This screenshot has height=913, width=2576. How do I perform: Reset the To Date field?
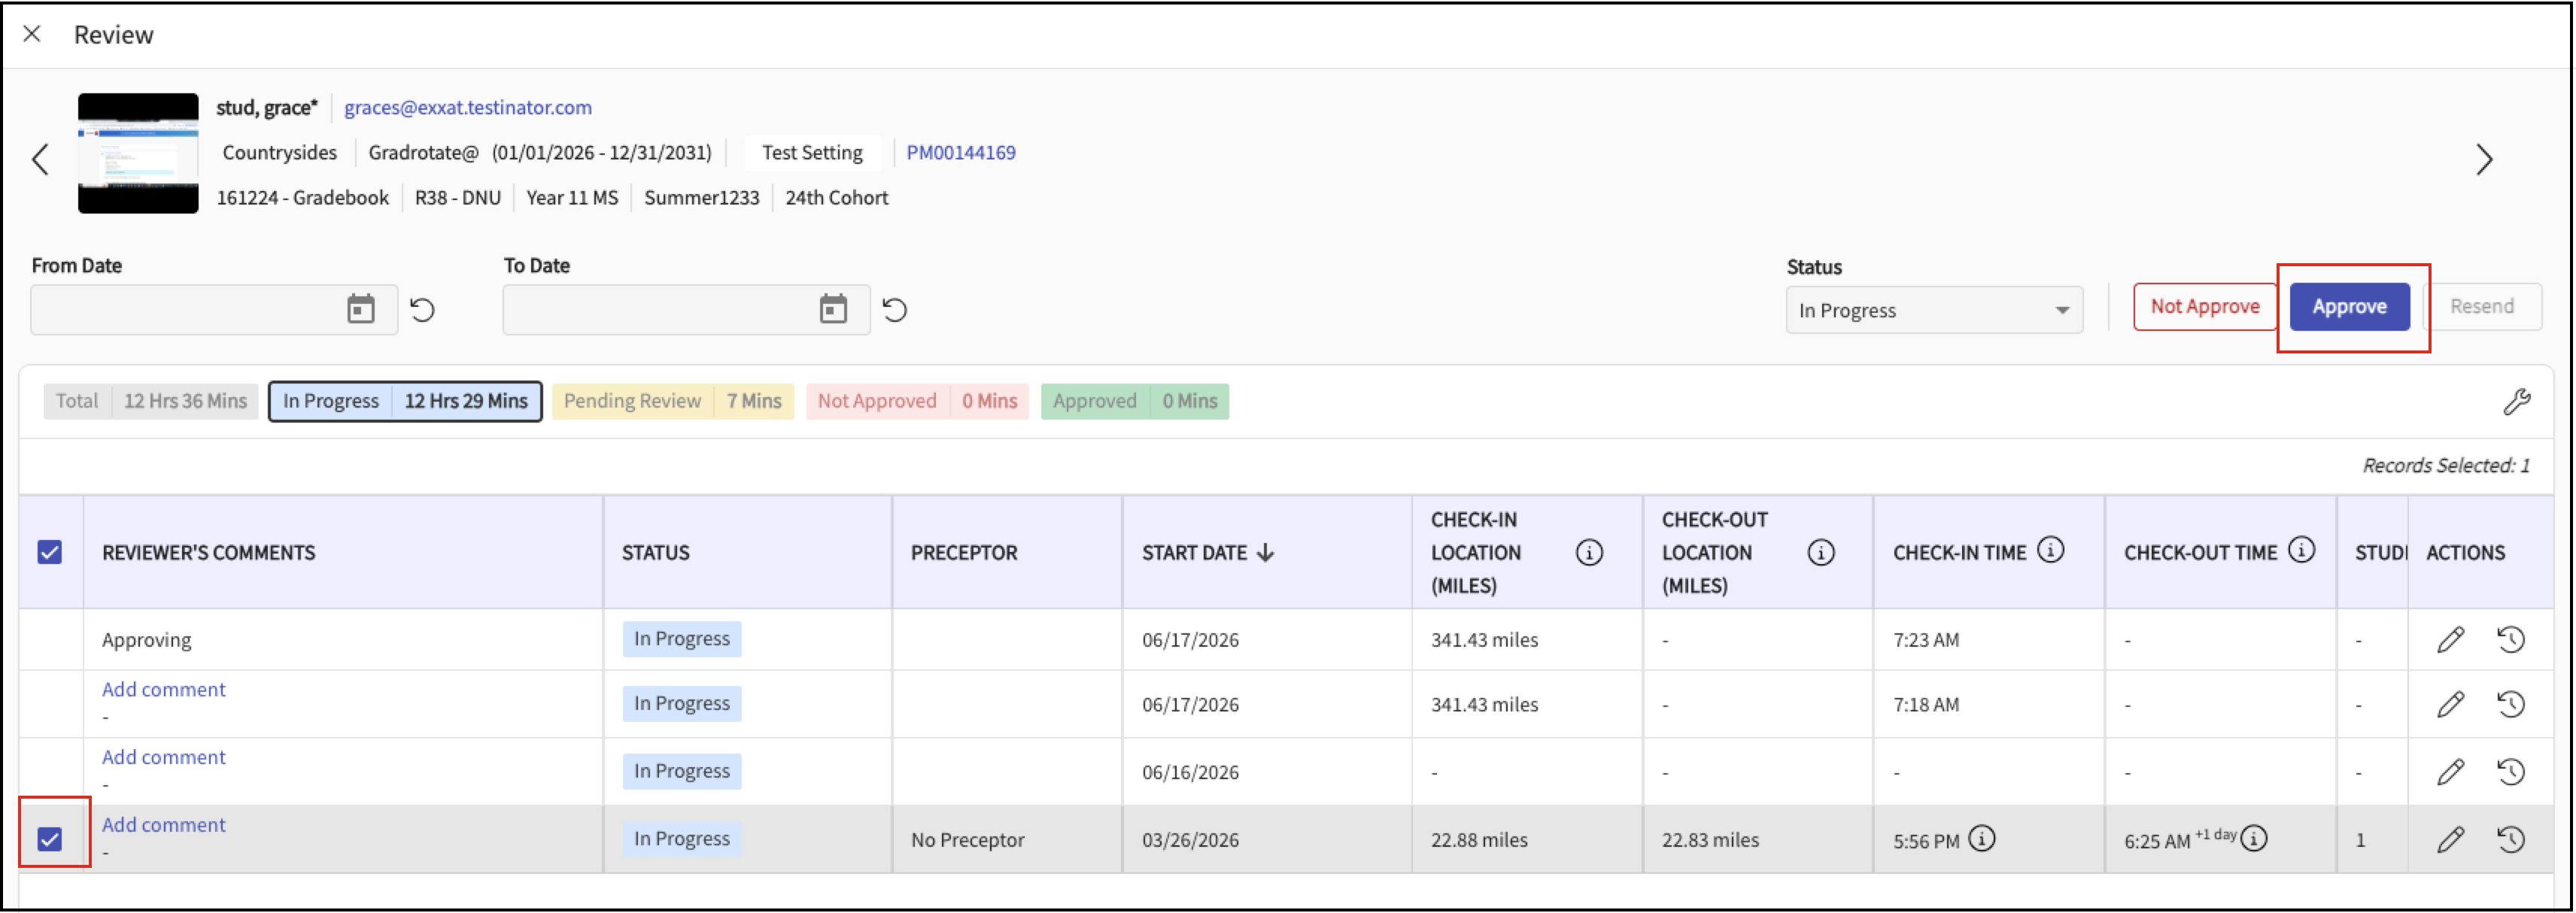(x=895, y=310)
